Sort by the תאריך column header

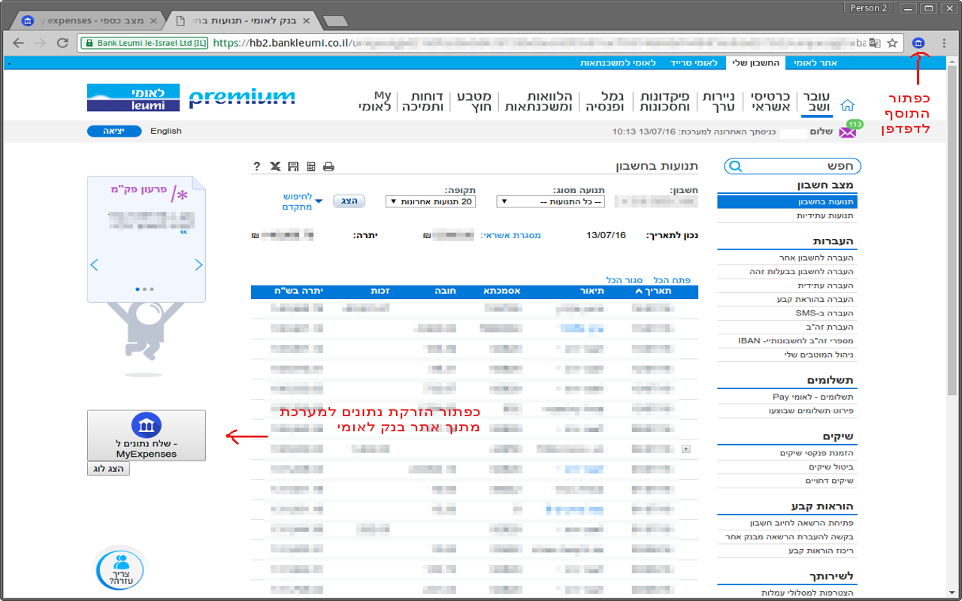coord(653,291)
